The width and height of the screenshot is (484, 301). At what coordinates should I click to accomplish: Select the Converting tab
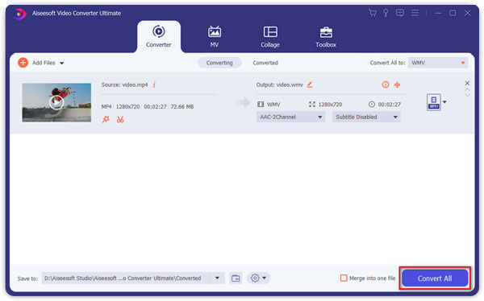click(x=219, y=63)
